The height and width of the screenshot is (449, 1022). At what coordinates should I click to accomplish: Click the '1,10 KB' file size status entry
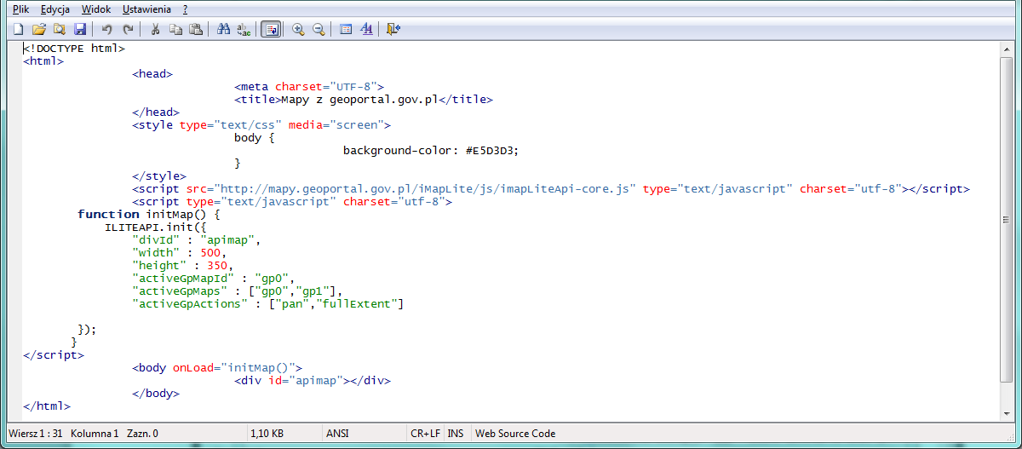point(267,434)
